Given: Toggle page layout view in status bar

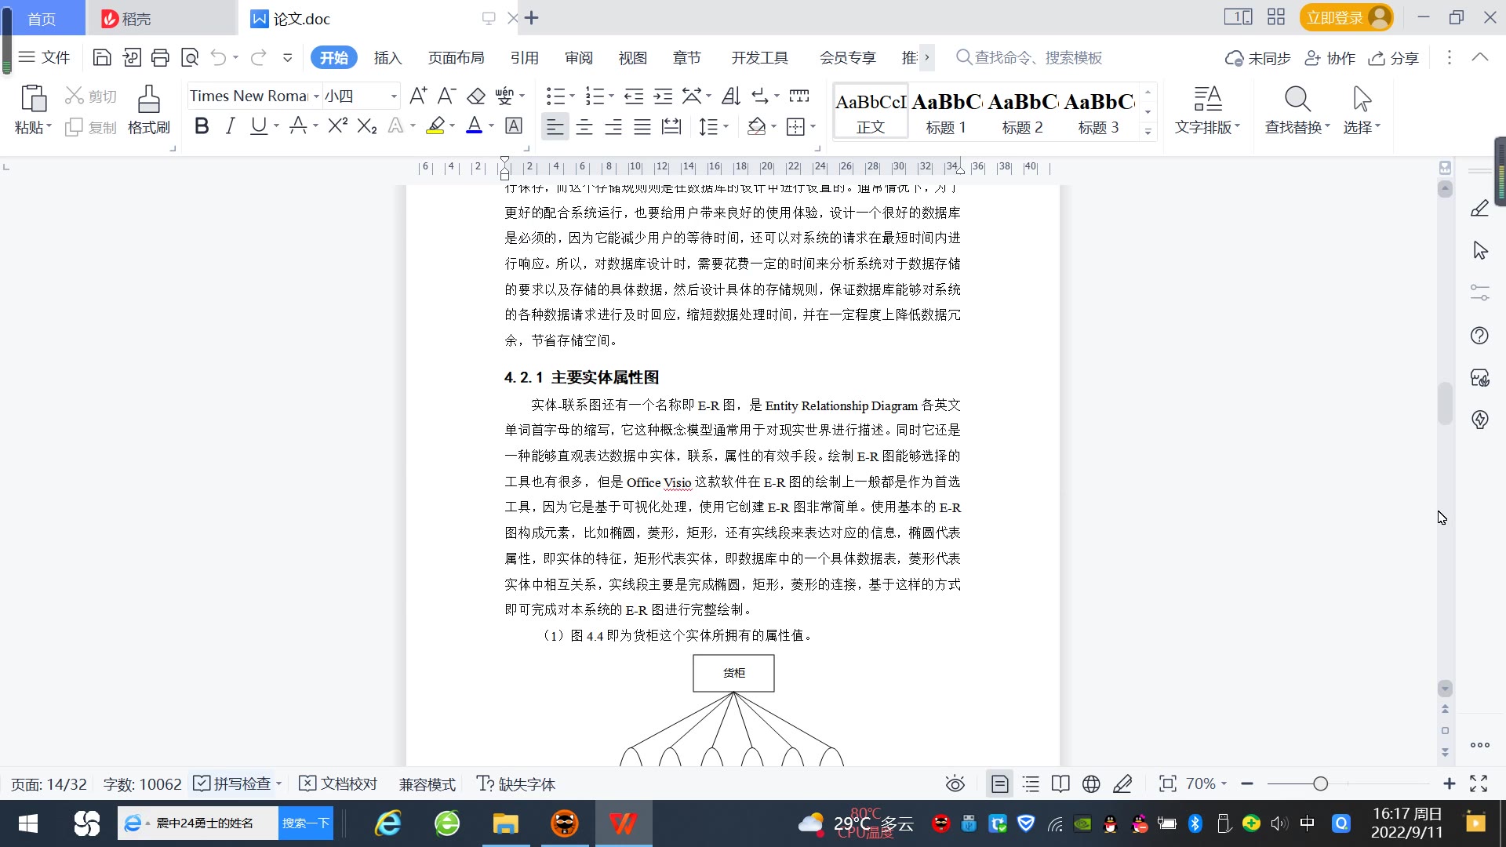Looking at the screenshot, I should tap(999, 784).
